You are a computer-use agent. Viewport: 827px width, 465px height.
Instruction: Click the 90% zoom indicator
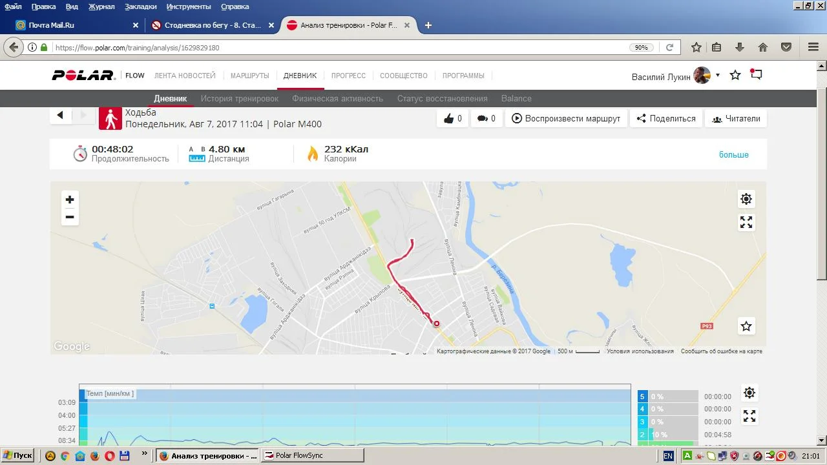(x=641, y=47)
